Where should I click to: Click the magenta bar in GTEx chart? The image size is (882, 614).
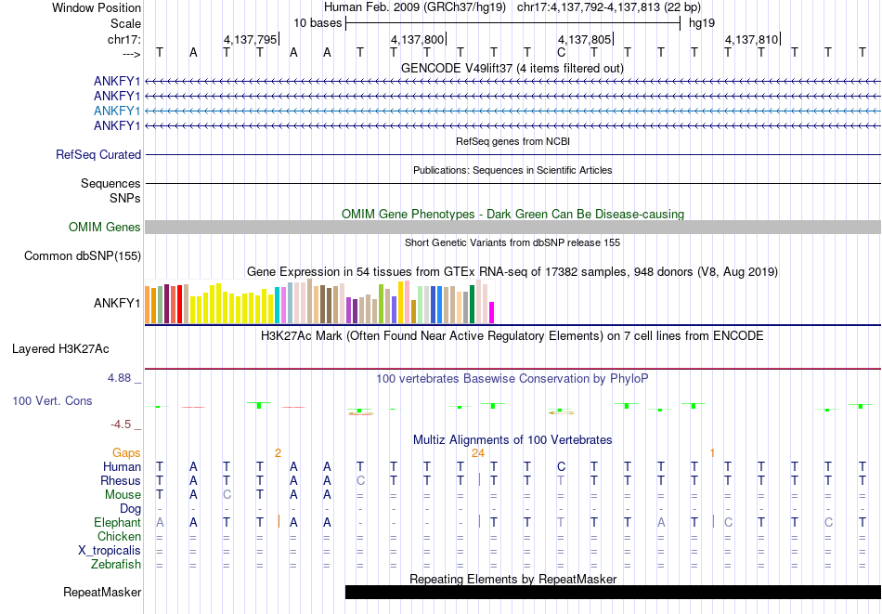coord(492,312)
